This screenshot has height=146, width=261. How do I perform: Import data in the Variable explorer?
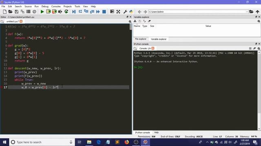(x=135, y=21)
